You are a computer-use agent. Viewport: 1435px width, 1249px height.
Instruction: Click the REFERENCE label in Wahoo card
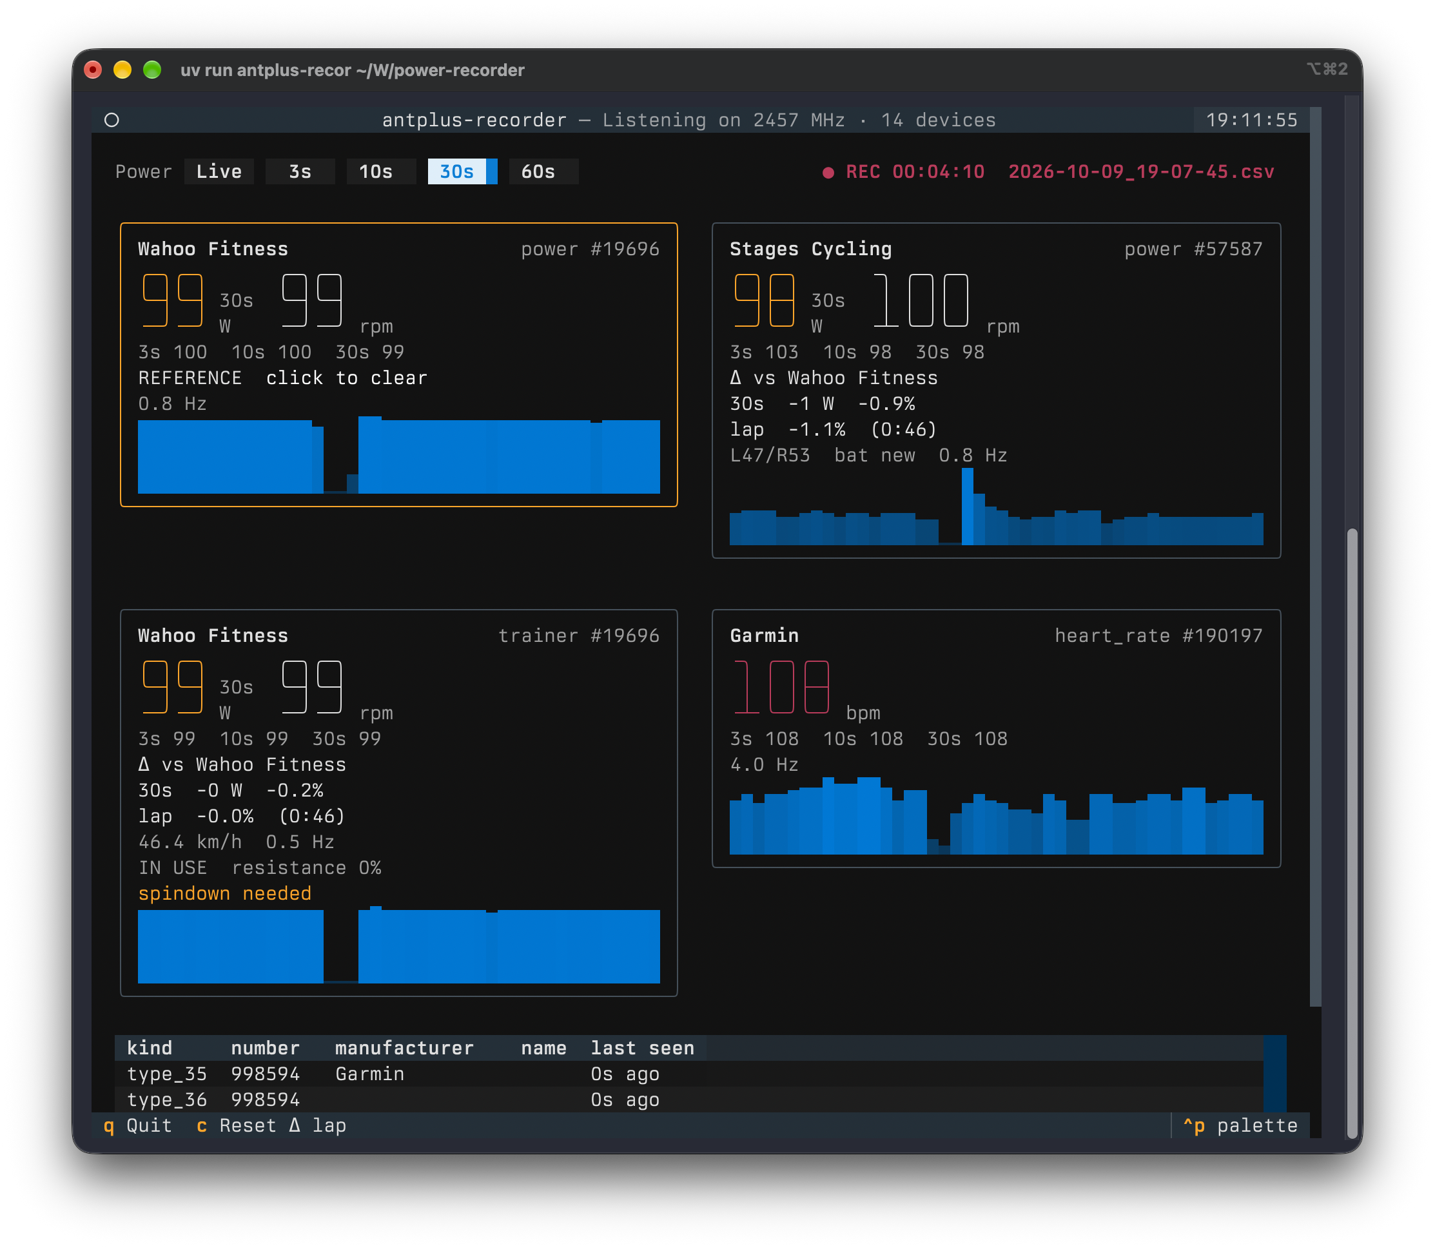tap(190, 378)
